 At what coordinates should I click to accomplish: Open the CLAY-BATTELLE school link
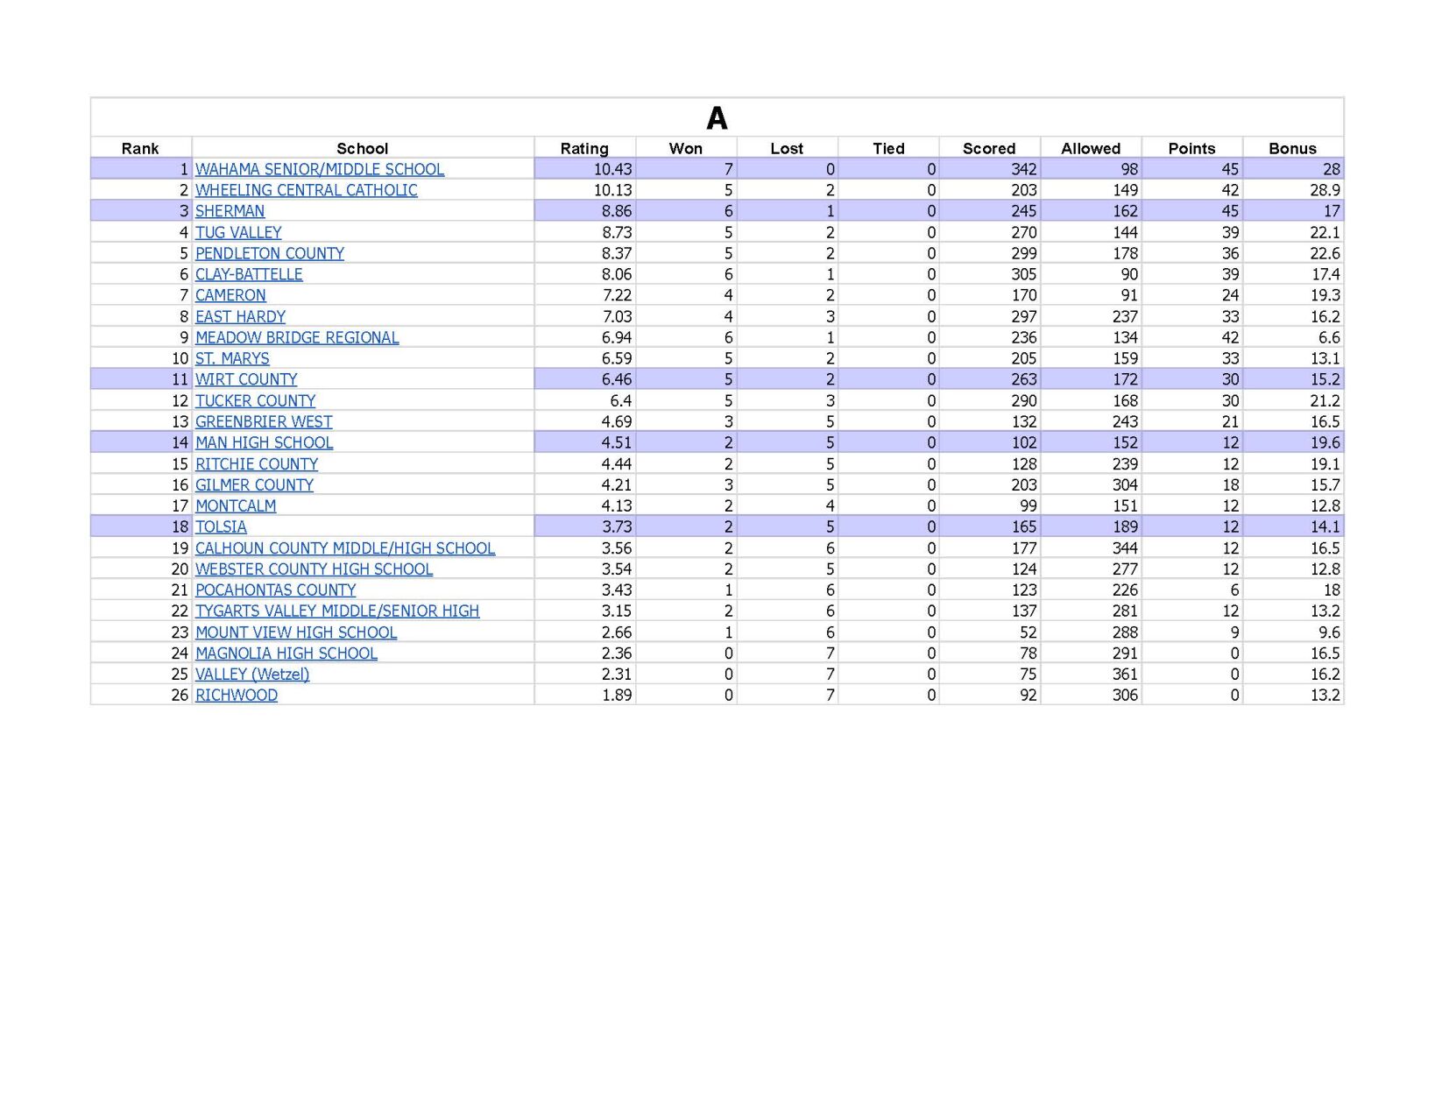(x=249, y=274)
